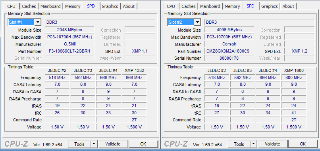Switch to Caches tab in right window

188,6
